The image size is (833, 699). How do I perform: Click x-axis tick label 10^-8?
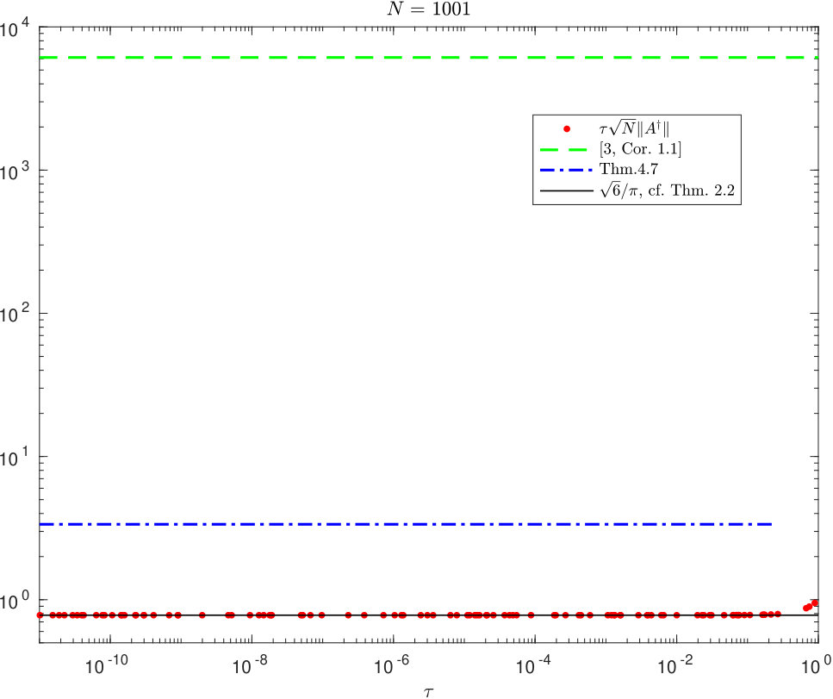click(251, 665)
